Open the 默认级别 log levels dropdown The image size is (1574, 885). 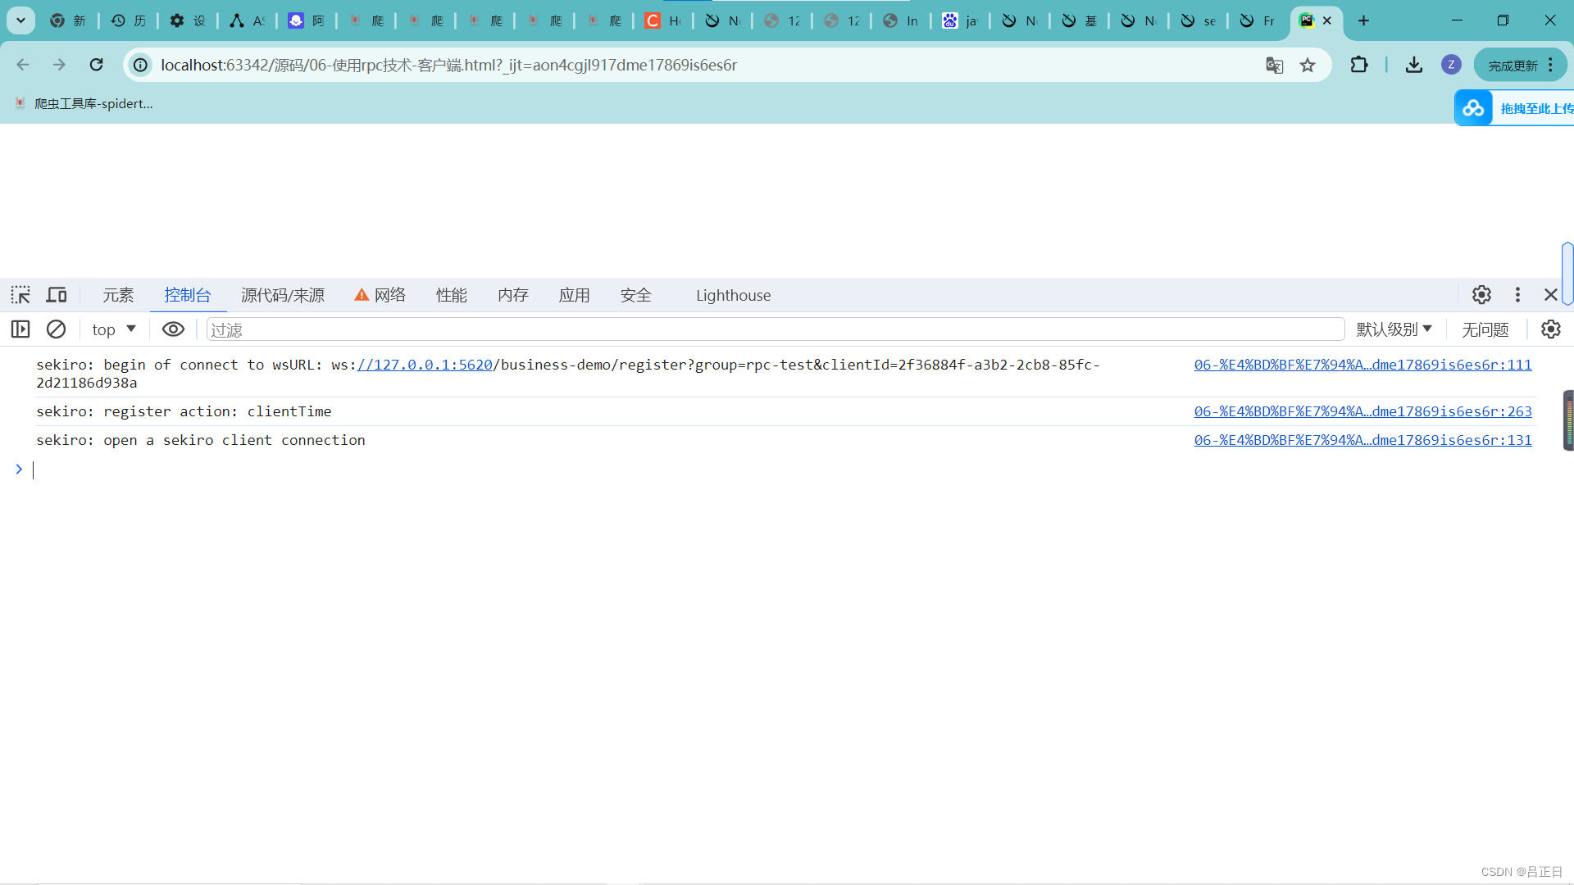coord(1394,329)
